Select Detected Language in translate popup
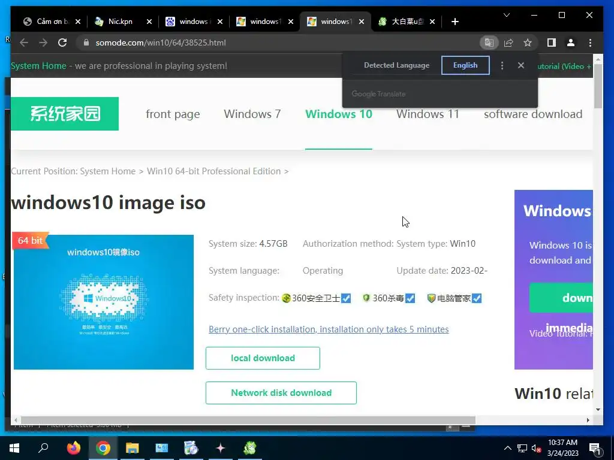 [x=397, y=65]
